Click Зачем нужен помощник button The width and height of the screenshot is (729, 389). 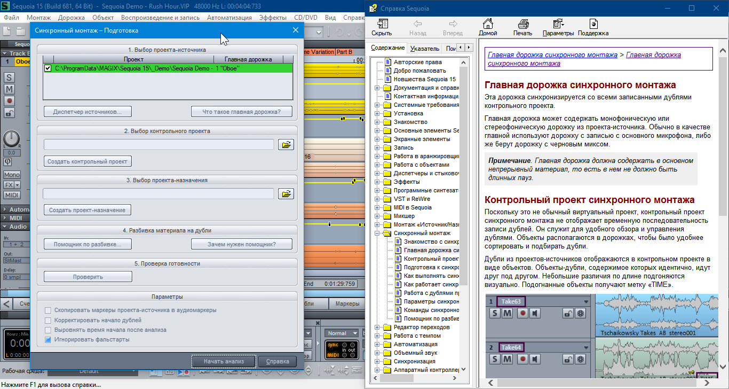pyautogui.click(x=242, y=244)
